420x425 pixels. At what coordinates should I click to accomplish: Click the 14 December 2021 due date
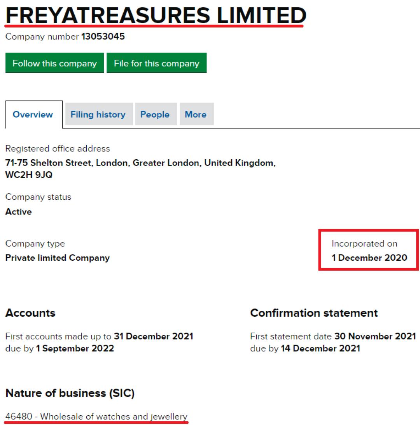click(320, 348)
